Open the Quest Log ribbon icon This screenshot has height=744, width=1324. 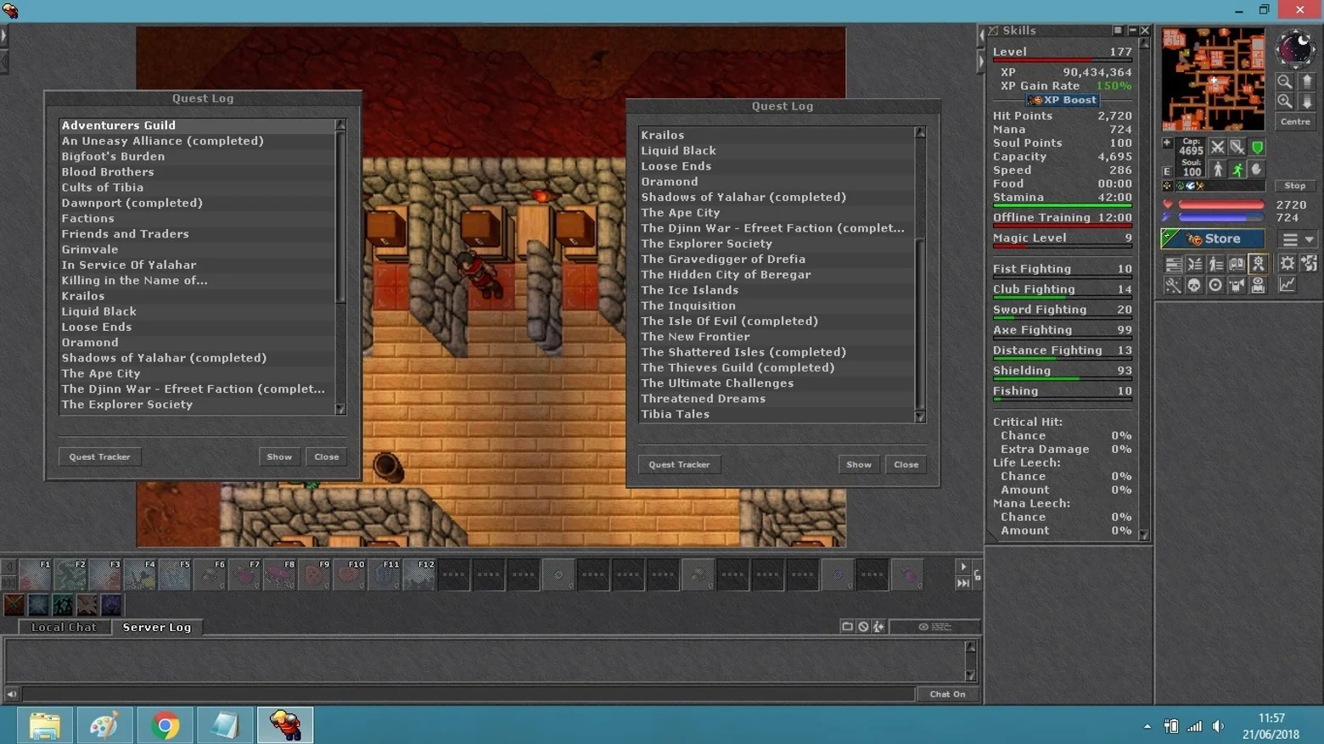coord(1258,265)
